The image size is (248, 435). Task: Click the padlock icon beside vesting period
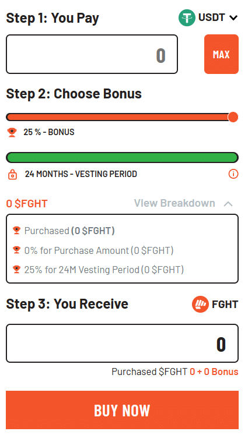[12, 175]
